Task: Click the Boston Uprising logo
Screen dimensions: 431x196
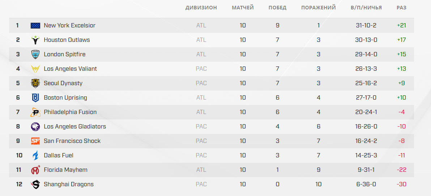Action: pos(35,97)
